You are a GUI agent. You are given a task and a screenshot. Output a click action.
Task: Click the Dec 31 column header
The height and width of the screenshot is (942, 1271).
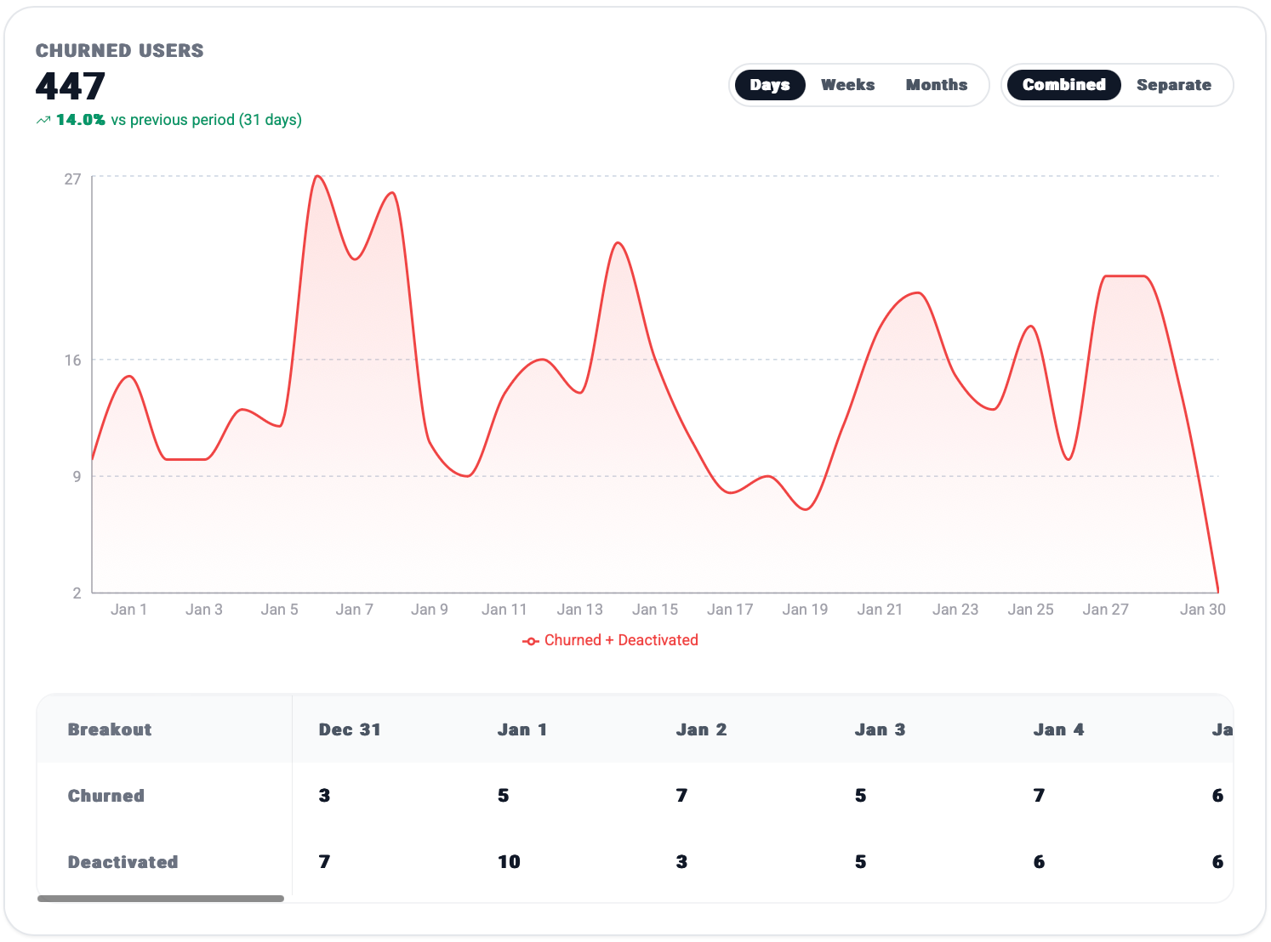pos(350,729)
